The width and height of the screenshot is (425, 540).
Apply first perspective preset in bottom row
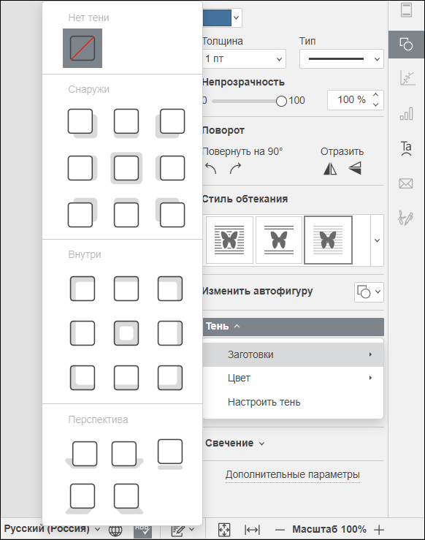click(81, 498)
